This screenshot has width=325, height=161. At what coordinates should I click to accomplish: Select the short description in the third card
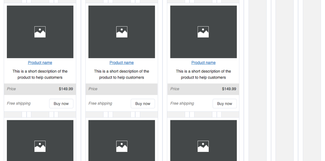pos(203,74)
